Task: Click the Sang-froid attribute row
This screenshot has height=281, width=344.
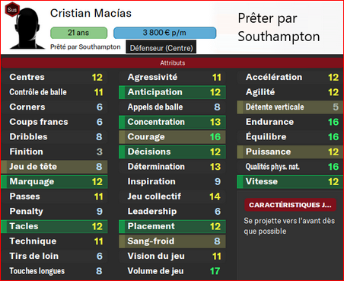Action: 172,241
